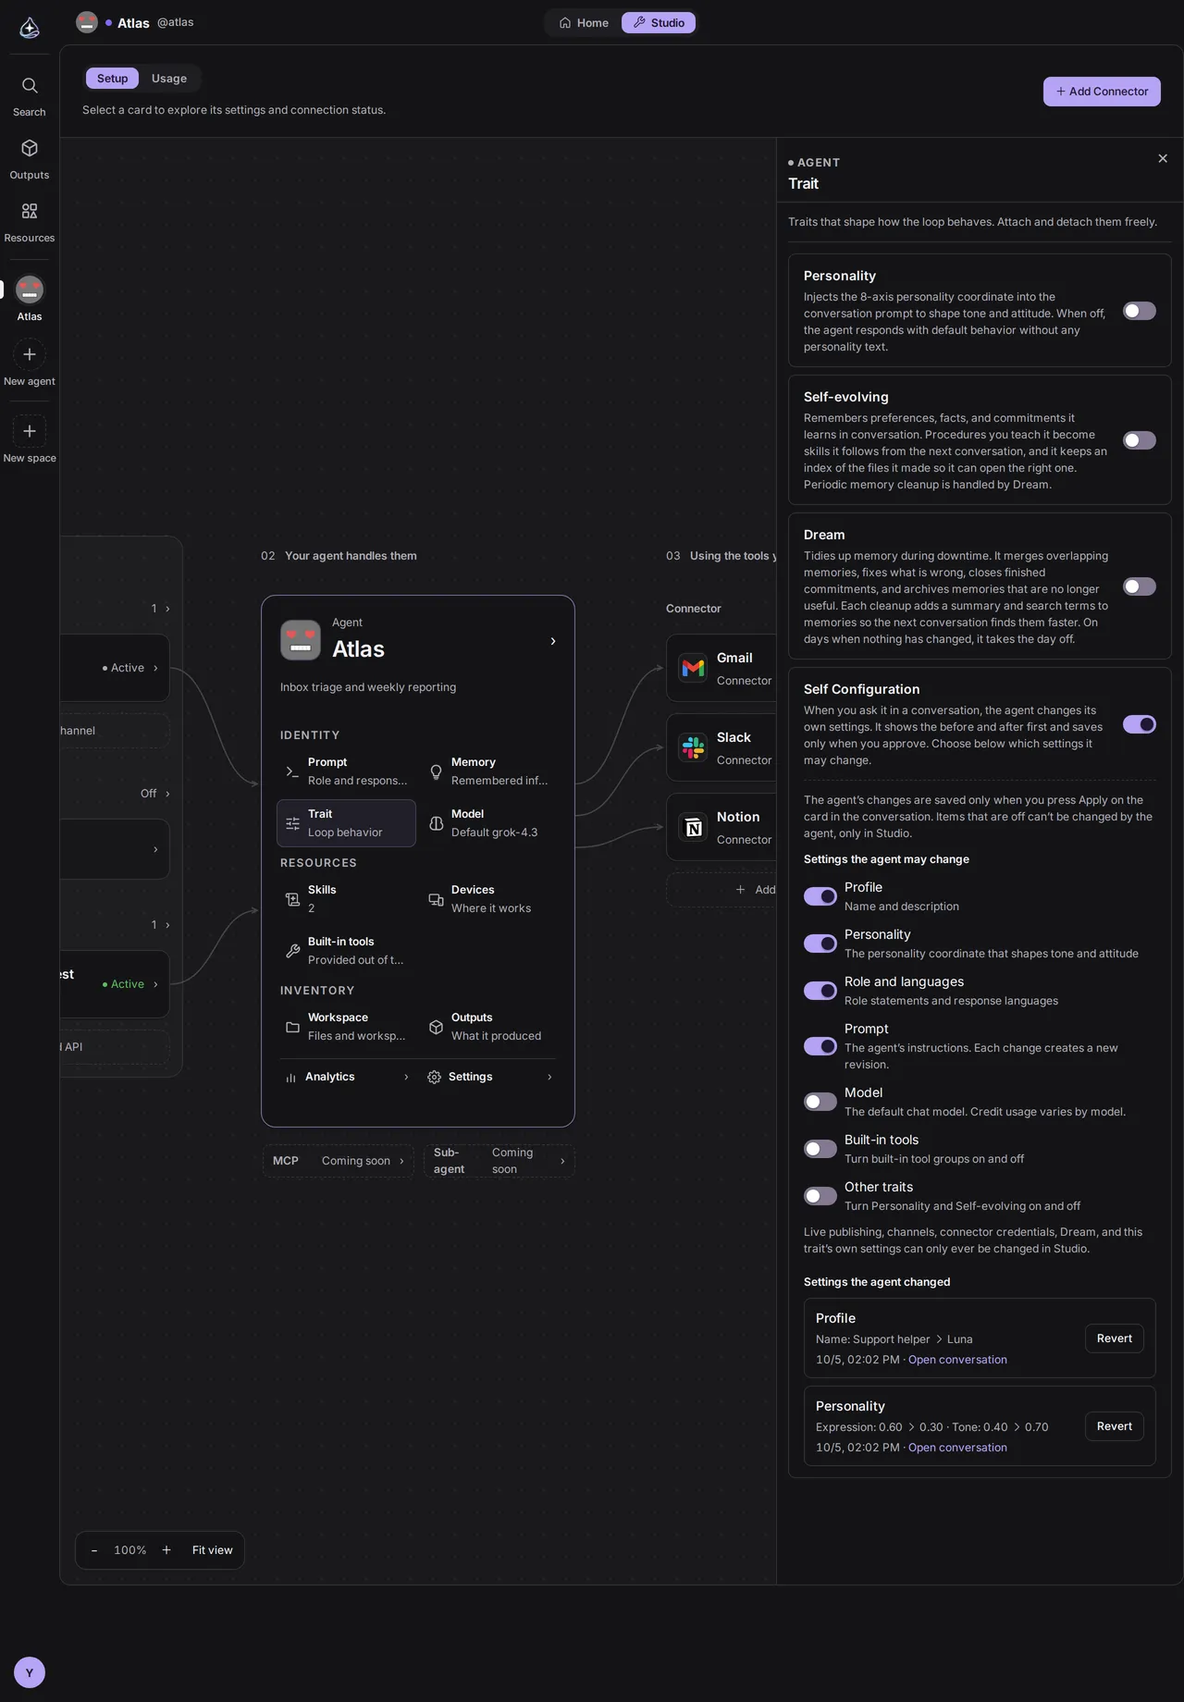The height and width of the screenshot is (1702, 1184).
Task: Expand the MCP Coming soon chip
Action: (339, 1161)
